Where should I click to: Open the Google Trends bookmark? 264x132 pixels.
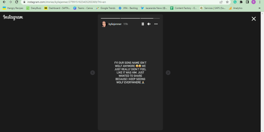click(x=106, y=8)
